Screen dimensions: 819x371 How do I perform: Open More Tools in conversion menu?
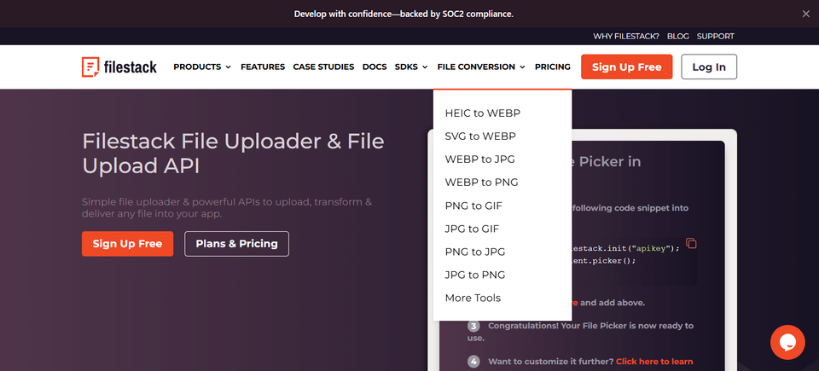point(472,298)
